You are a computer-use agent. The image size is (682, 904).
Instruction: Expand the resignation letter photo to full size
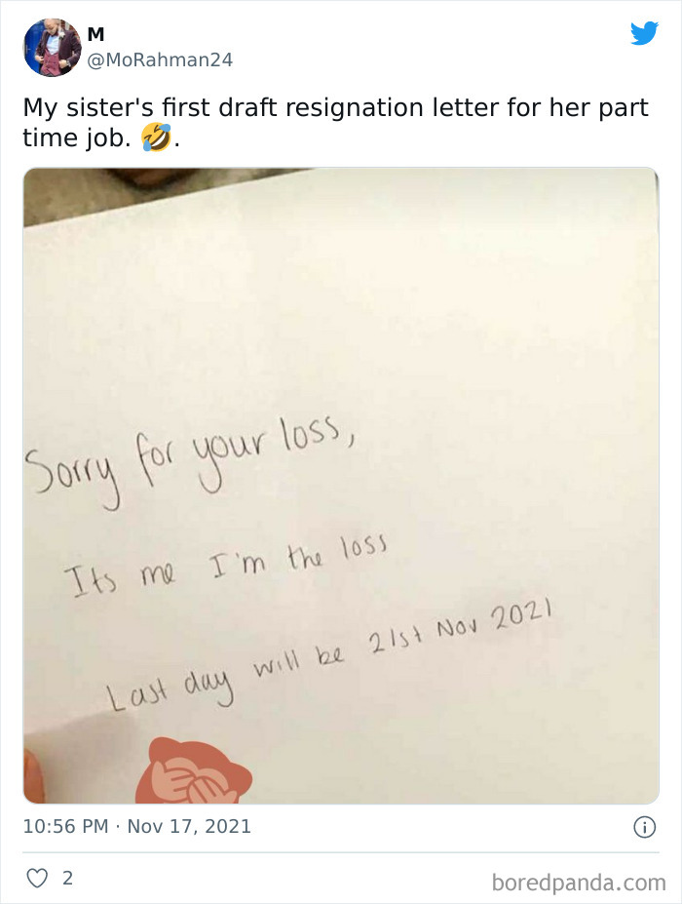coord(341,488)
